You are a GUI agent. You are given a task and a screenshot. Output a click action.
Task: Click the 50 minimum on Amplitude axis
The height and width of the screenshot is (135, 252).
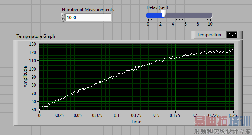click(x=33, y=109)
